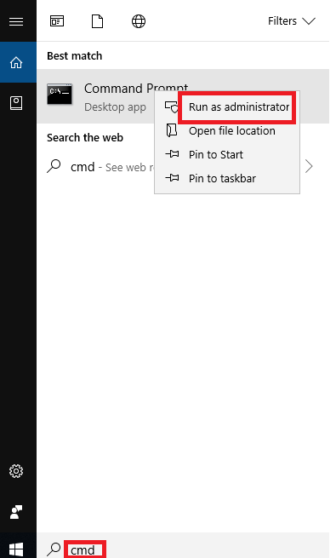Filter results by Web globe icon
Image resolution: width=336 pixels, height=558 pixels.
[x=139, y=21]
